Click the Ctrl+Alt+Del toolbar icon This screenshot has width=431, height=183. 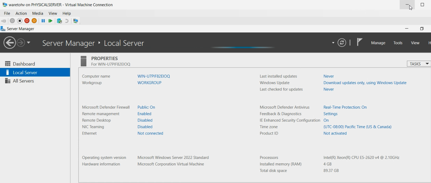click(x=4, y=21)
